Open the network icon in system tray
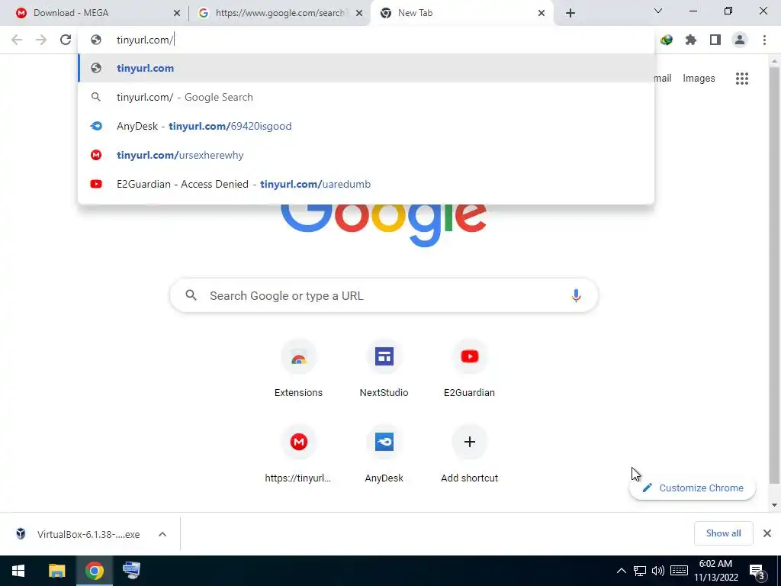The width and height of the screenshot is (781, 586). (640, 571)
